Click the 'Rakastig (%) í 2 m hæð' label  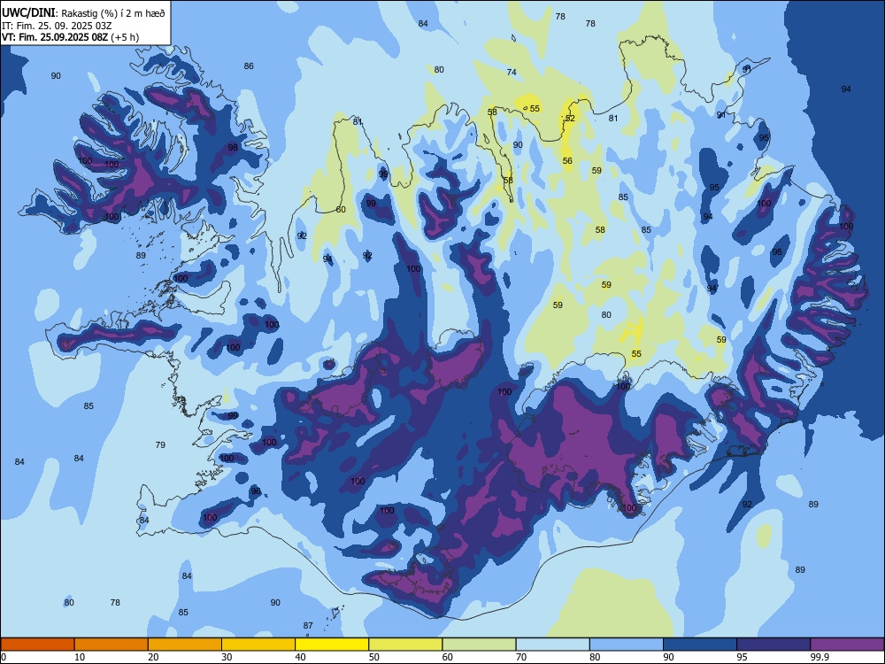click(x=113, y=13)
